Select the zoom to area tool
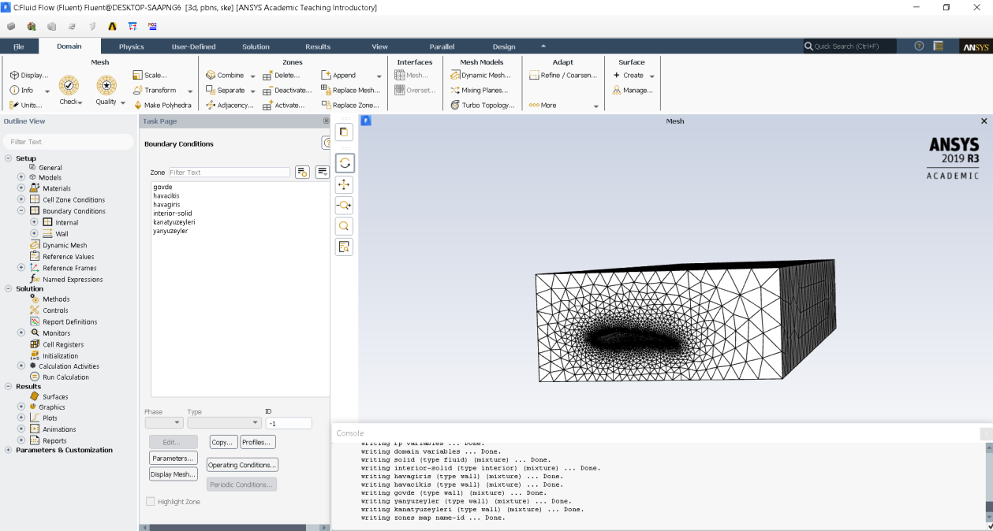The height and width of the screenshot is (531, 993). click(x=344, y=226)
